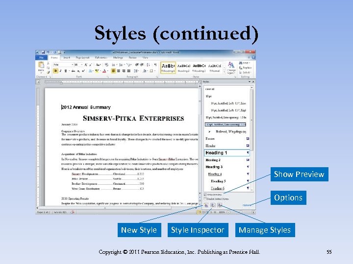This screenshot has width=353, height=264.
Task: Click the text Highlight Color swatch
Action: (97, 71)
